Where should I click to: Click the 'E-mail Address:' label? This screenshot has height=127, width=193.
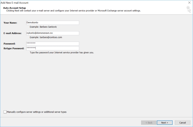pyautogui.click(x=12, y=33)
